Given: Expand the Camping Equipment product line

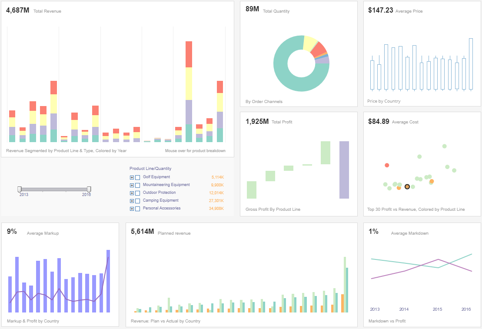Looking at the screenshot, I should point(132,201).
